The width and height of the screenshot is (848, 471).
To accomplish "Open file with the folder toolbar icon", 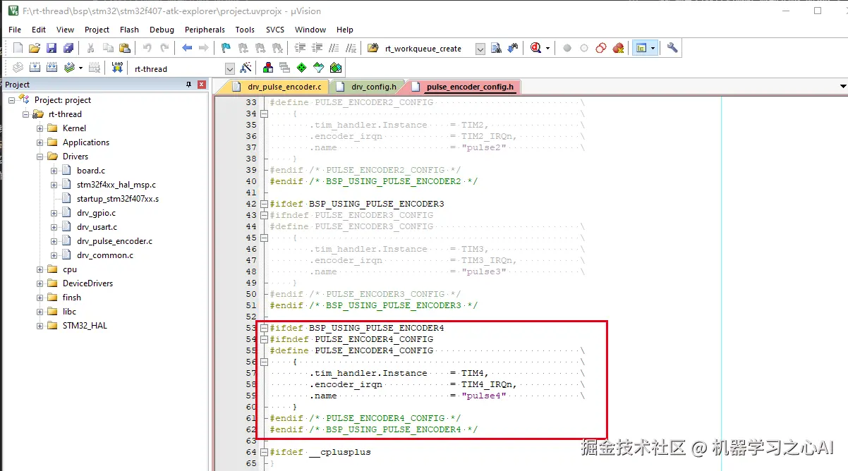I will [35, 48].
